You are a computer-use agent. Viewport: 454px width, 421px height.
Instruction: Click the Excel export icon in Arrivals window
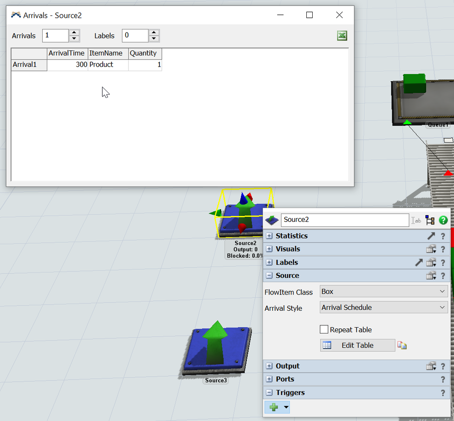(x=342, y=36)
